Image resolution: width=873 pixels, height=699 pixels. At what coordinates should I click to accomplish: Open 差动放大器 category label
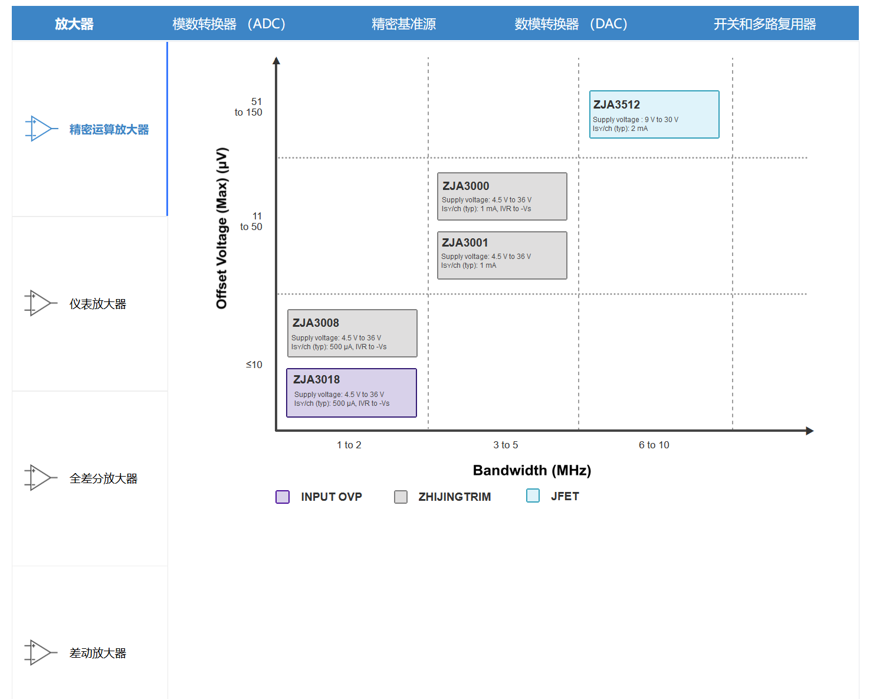98,653
